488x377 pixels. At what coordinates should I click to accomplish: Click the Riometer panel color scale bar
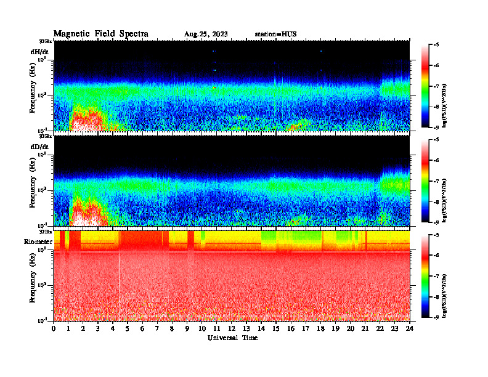tap(425, 276)
